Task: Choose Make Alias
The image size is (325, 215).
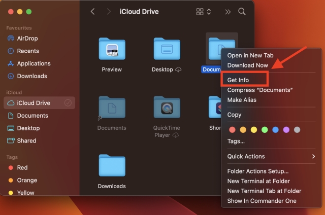Action: click(x=271, y=100)
